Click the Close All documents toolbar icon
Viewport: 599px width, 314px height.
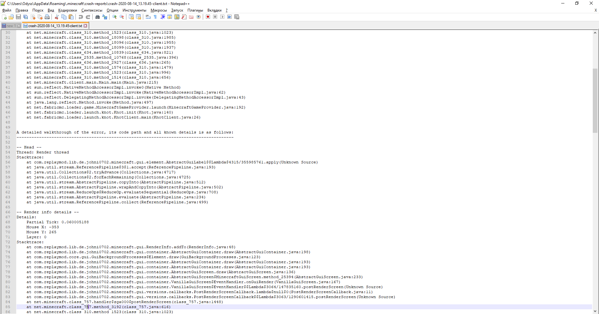[40, 17]
